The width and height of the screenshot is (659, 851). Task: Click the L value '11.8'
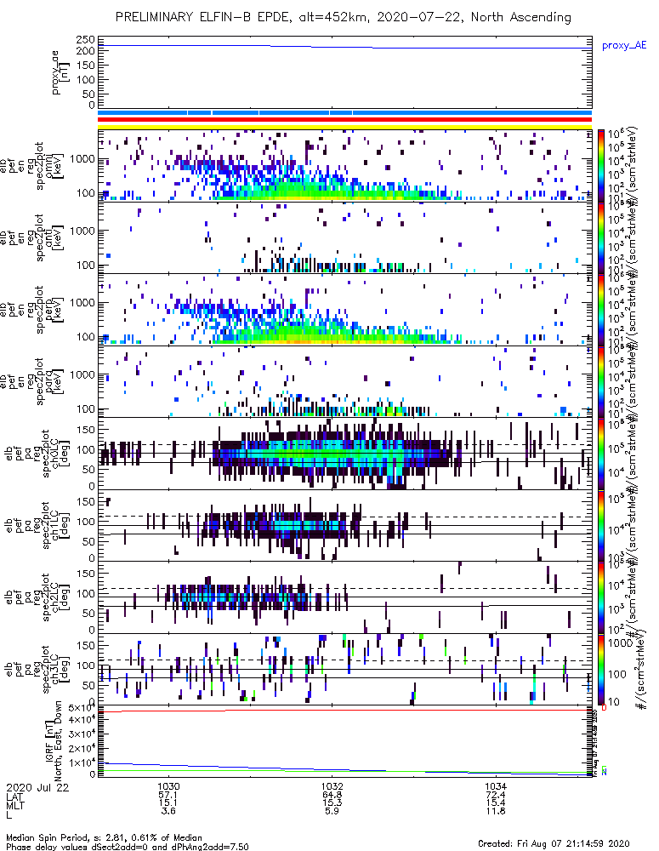click(496, 811)
